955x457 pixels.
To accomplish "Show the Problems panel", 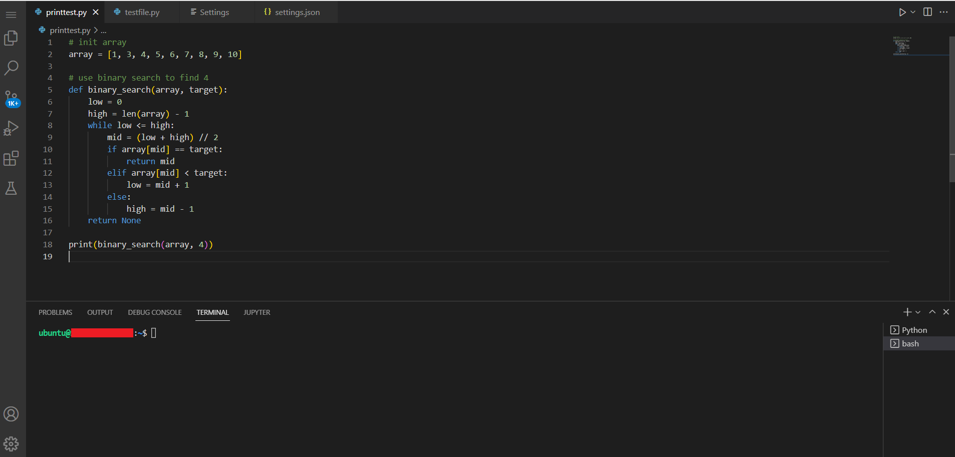I will 55,312.
